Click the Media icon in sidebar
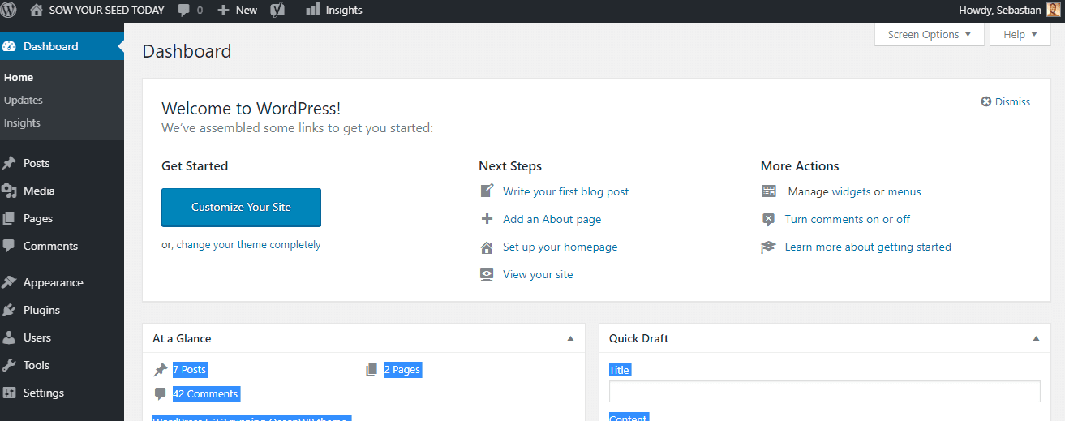Viewport: 1065px width, 421px height. tap(9, 191)
